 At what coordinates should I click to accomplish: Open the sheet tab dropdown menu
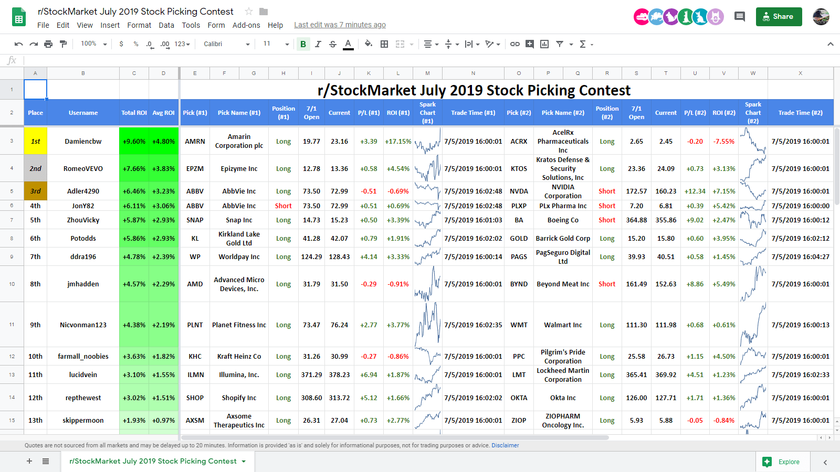coord(243,462)
